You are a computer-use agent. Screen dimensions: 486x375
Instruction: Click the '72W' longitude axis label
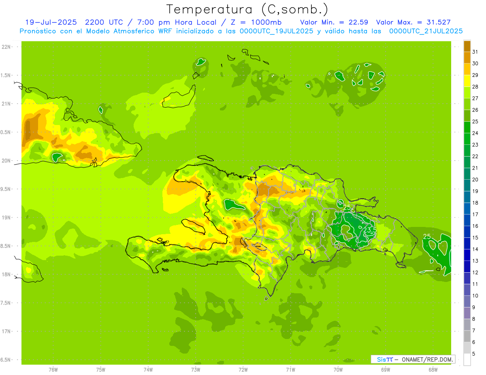(243, 370)
